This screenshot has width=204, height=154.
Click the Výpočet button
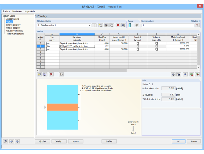(x=42, y=141)
